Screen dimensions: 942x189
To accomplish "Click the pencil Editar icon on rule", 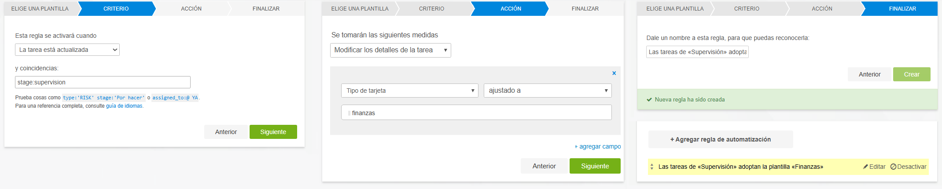I will (x=865, y=167).
